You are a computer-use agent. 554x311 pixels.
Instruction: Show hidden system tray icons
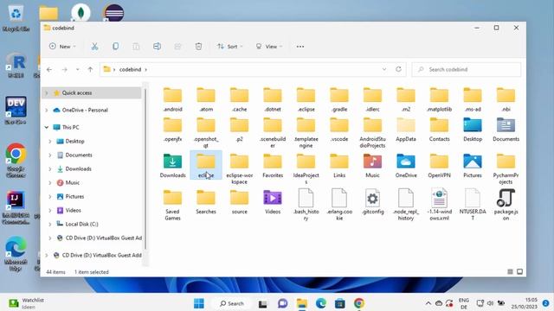pyautogui.click(x=428, y=303)
